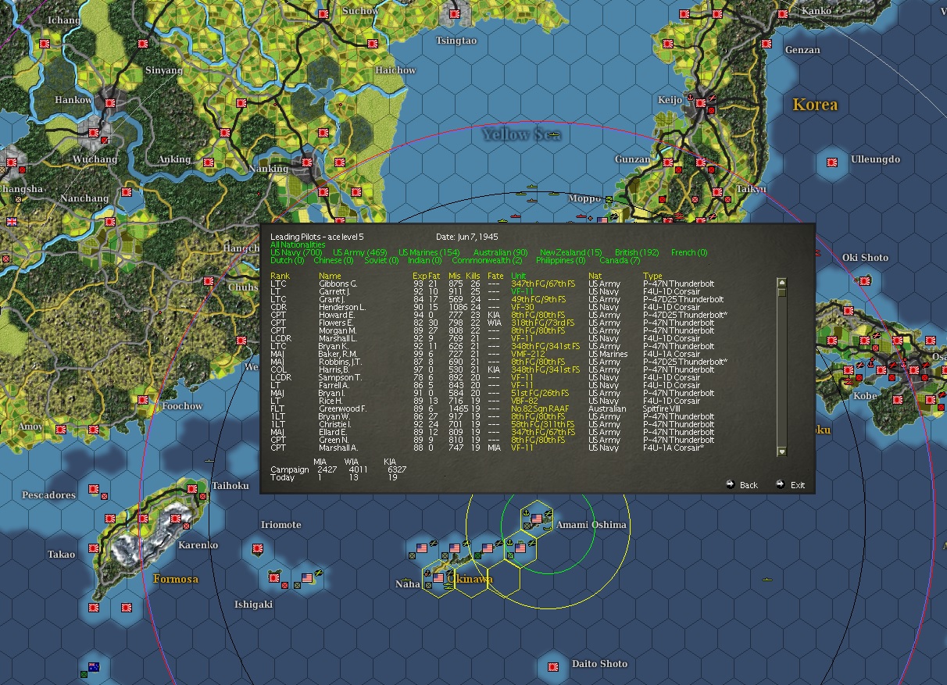Image resolution: width=947 pixels, height=685 pixels.
Task: Sort pilot list by Kills column
Action: click(473, 276)
